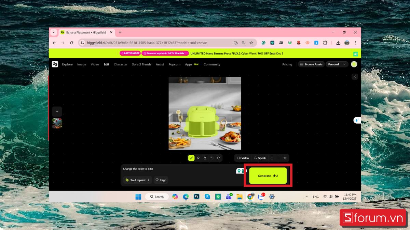Undo the last edit
The width and height of the screenshot is (410, 230).
click(x=212, y=158)
